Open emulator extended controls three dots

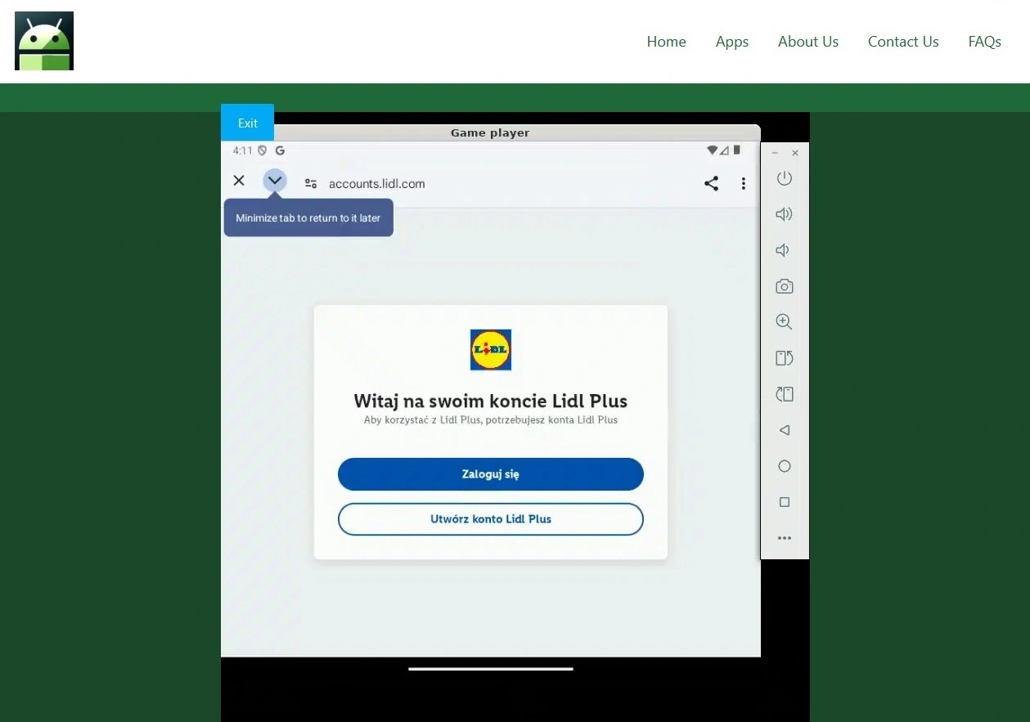click(x=784, y=538)
